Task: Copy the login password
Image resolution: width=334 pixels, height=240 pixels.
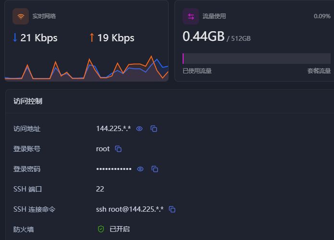Action: [155, 169]
